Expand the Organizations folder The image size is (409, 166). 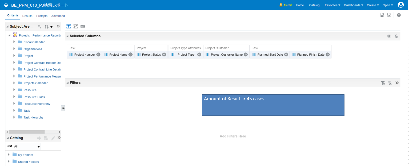click(14, 49)
